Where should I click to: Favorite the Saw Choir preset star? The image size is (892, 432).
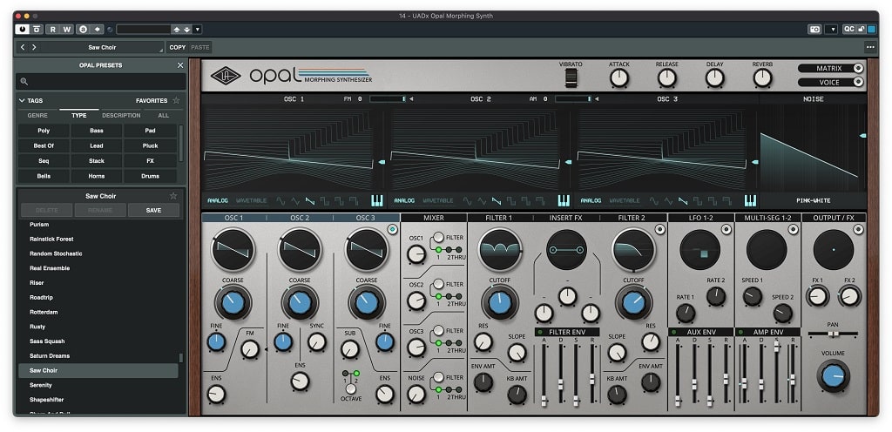coord(173,196)
